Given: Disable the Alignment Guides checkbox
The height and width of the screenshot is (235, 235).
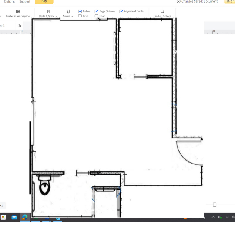Looking at the screenshot, I should pos(121,11).
